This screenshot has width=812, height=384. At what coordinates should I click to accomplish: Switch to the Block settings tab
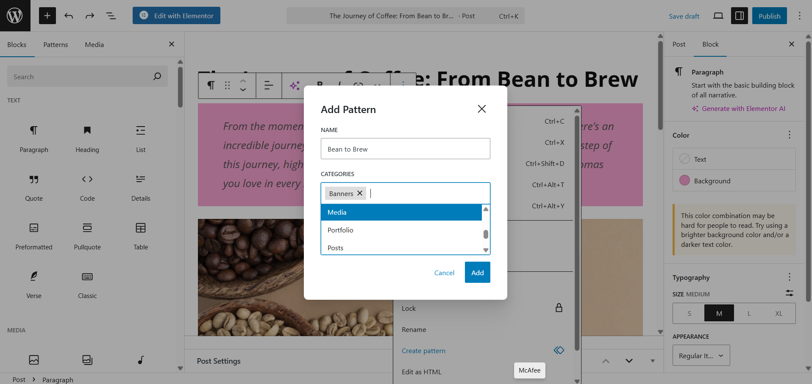(x=710, y=44)
